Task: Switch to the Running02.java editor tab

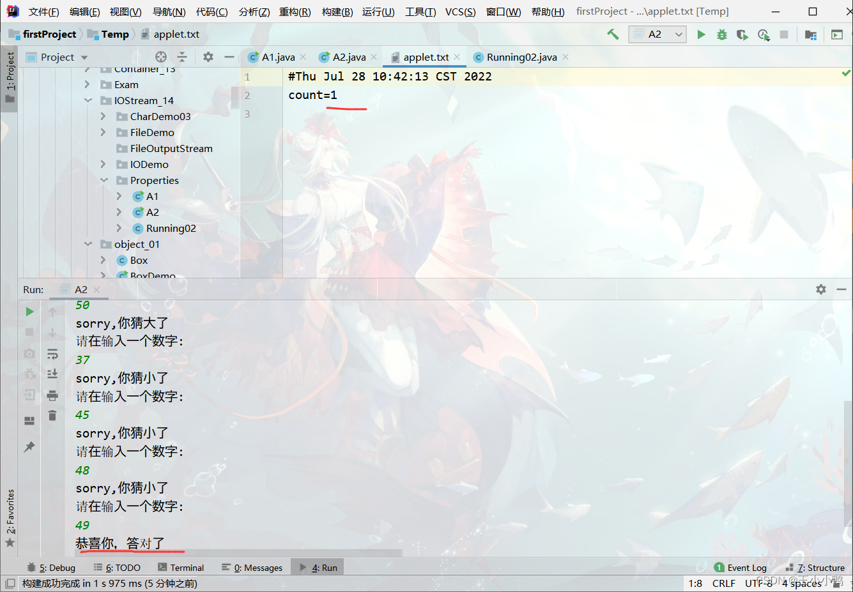Action: pos(521,57)
